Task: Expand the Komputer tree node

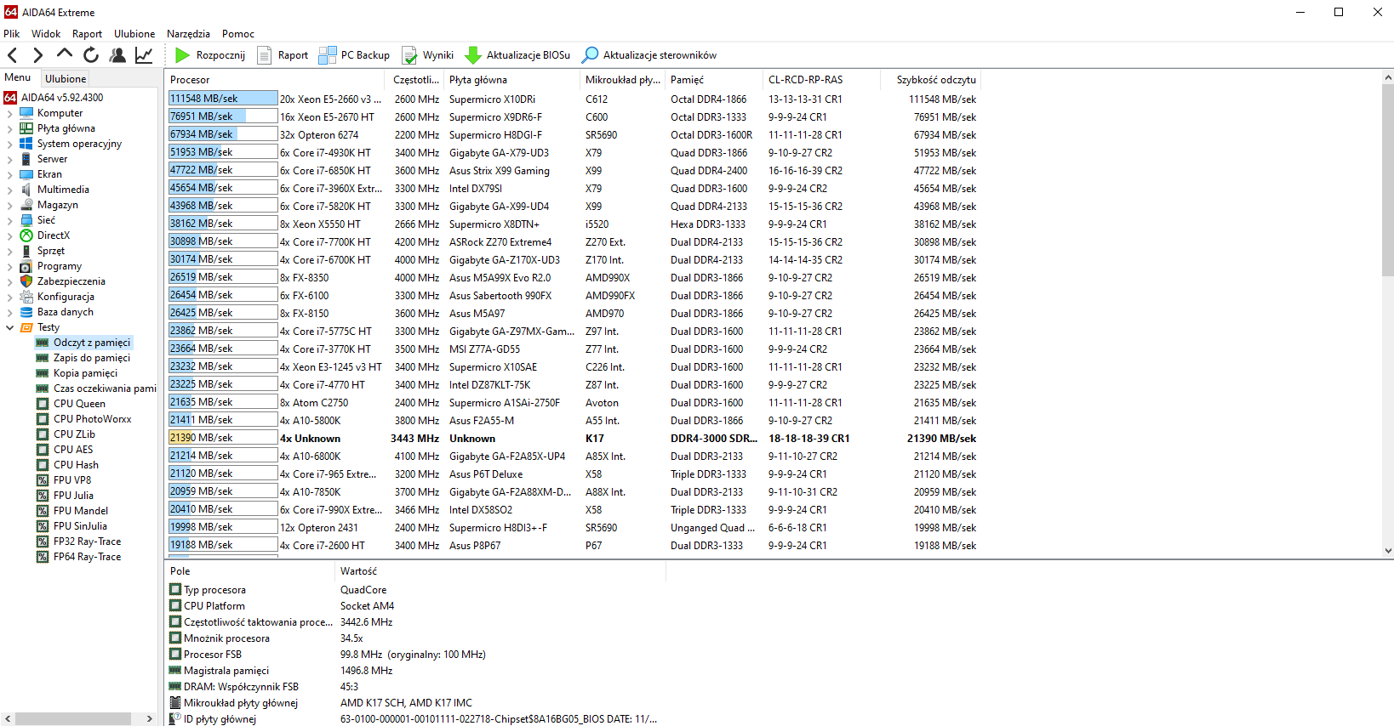Action: tap(9, 113)
